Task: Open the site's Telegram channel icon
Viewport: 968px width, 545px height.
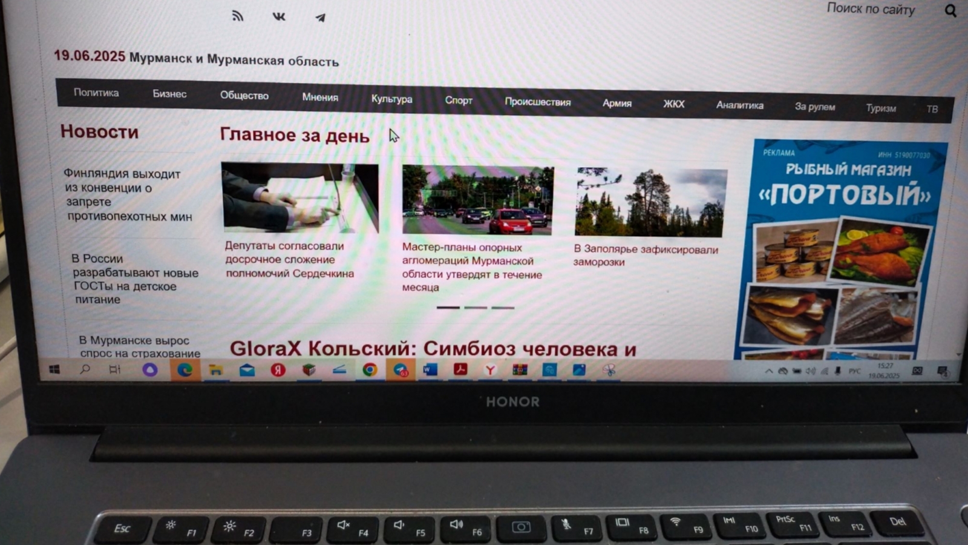Action: click(321, 18)
